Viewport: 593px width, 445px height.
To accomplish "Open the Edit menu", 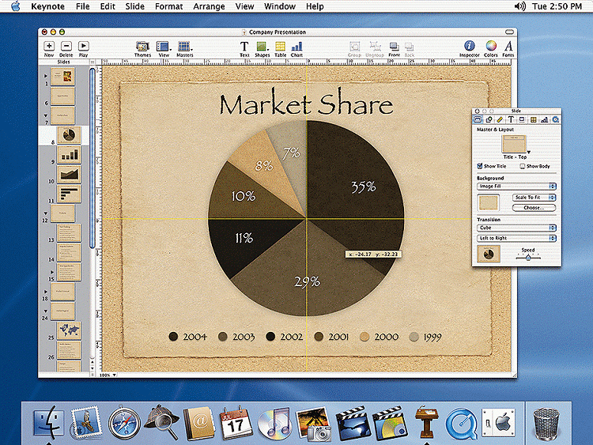I will pyautogui.click(x=108, y=6).
